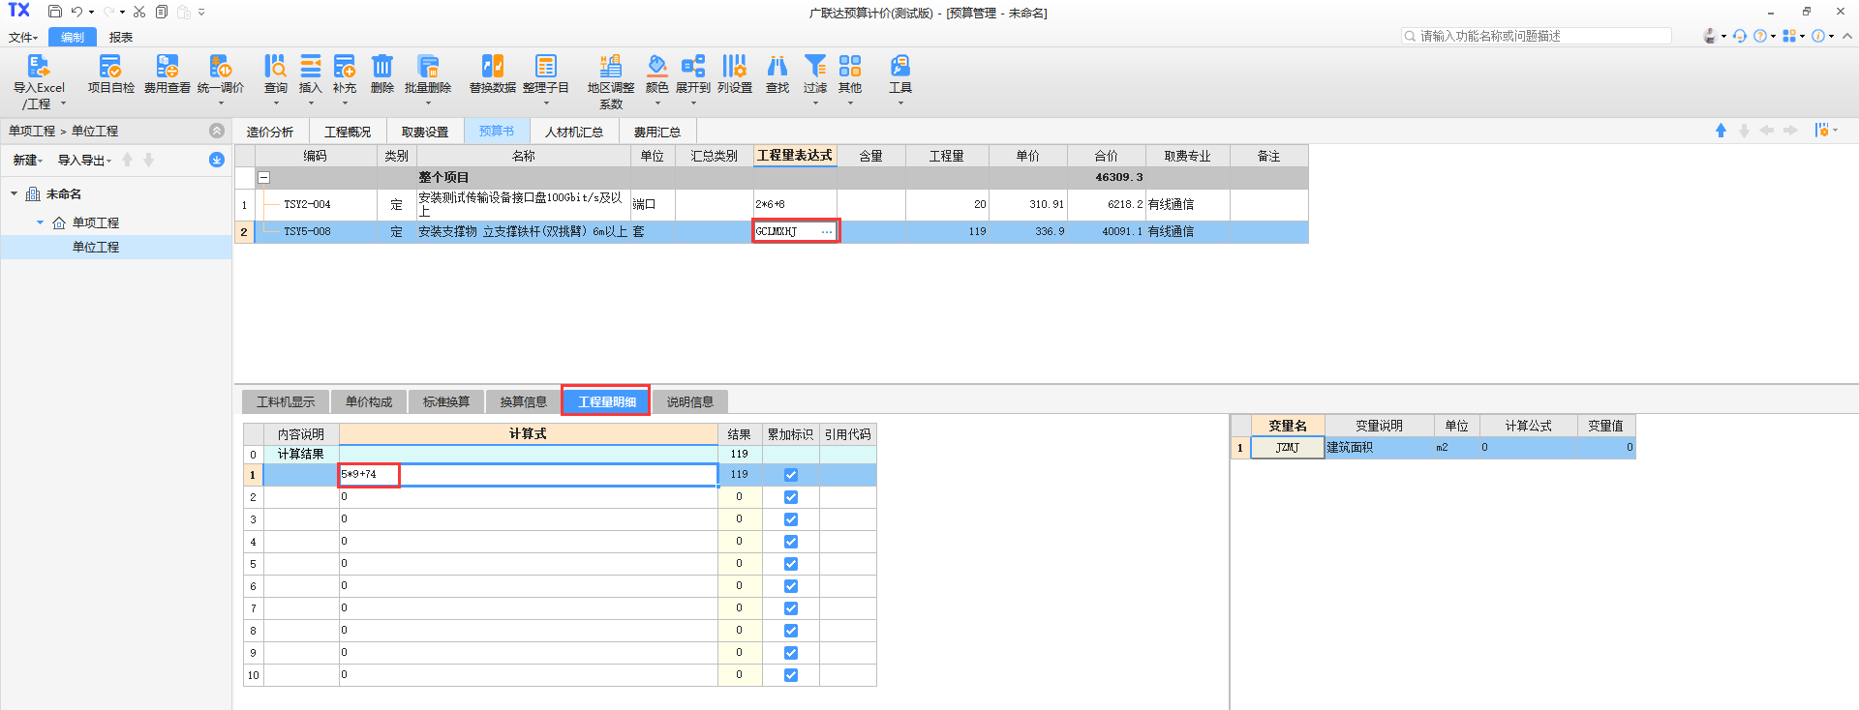Click the 过滤 filter funnel icon
Viewport: 1859px width, 710px height.
[x=815, y=68]
